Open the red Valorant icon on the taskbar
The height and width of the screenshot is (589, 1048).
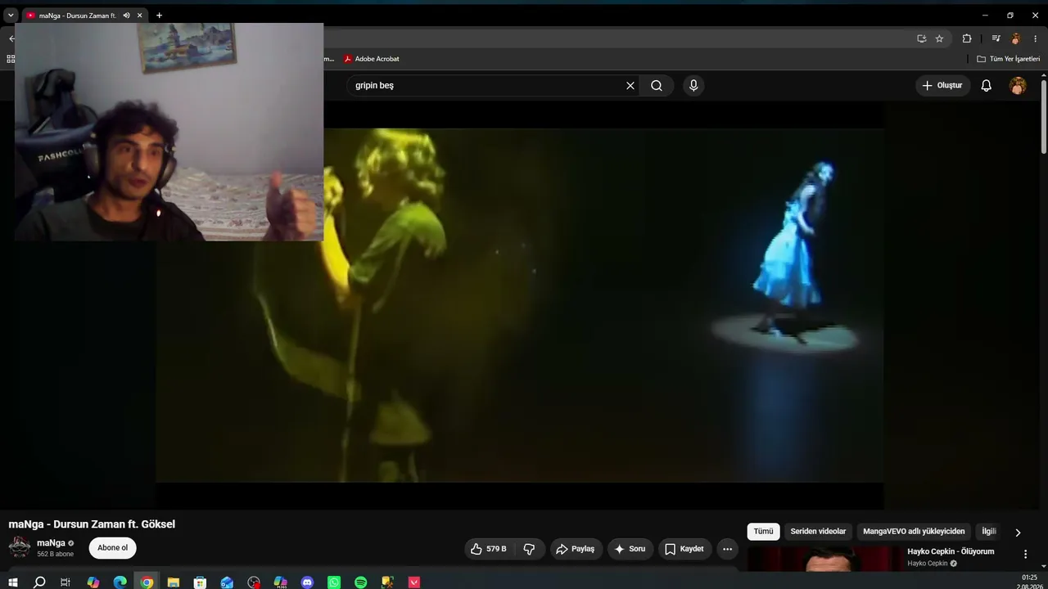[x=414, y=582]
